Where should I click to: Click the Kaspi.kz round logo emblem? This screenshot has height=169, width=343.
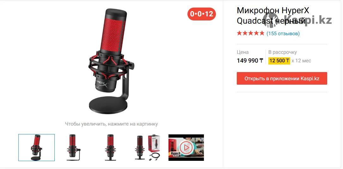270,20
